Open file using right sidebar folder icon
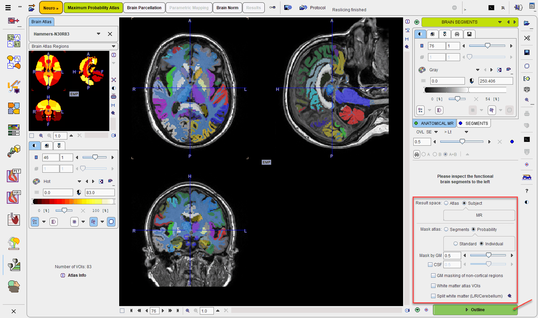Viewport: 538px width, 318px height. (527, 23)
